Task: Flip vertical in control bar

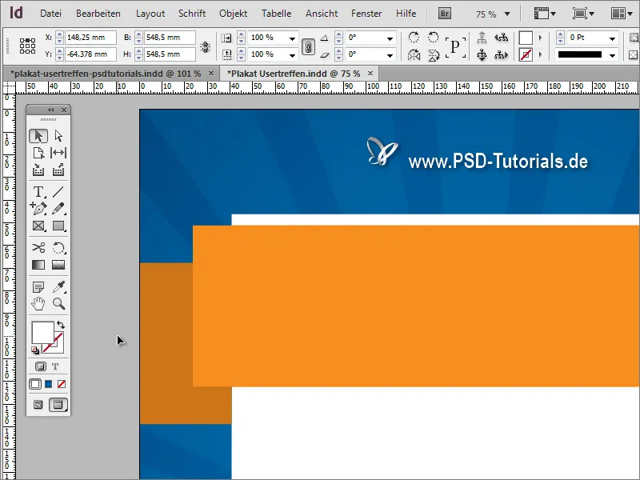Action: point(433,54)
